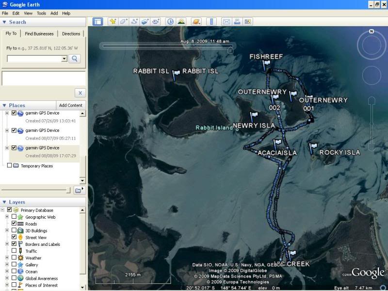
Task: Uncheck garmin GPS Device created 08/08/09
Action: pyautogui.click(x=14, y=148)
